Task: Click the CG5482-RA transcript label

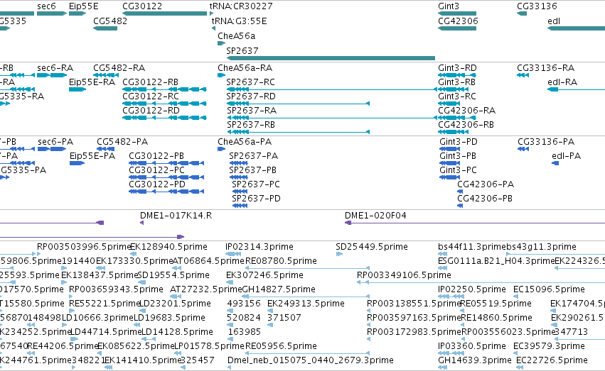Action: (x=119, y=67)
